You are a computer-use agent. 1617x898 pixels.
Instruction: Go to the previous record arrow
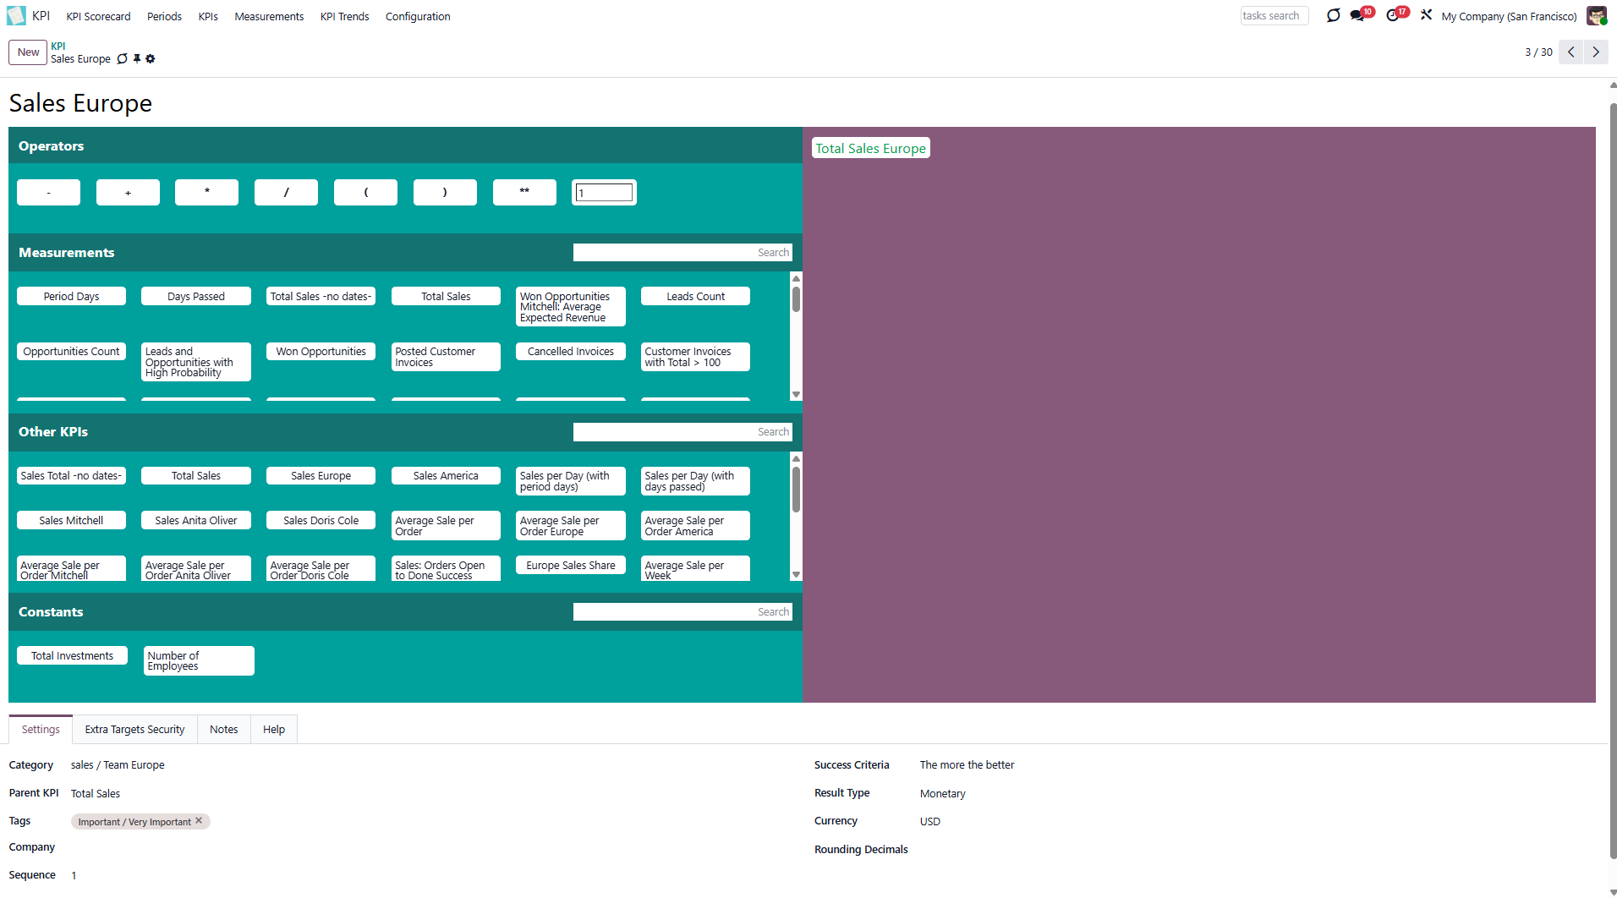coord(1570,52)
